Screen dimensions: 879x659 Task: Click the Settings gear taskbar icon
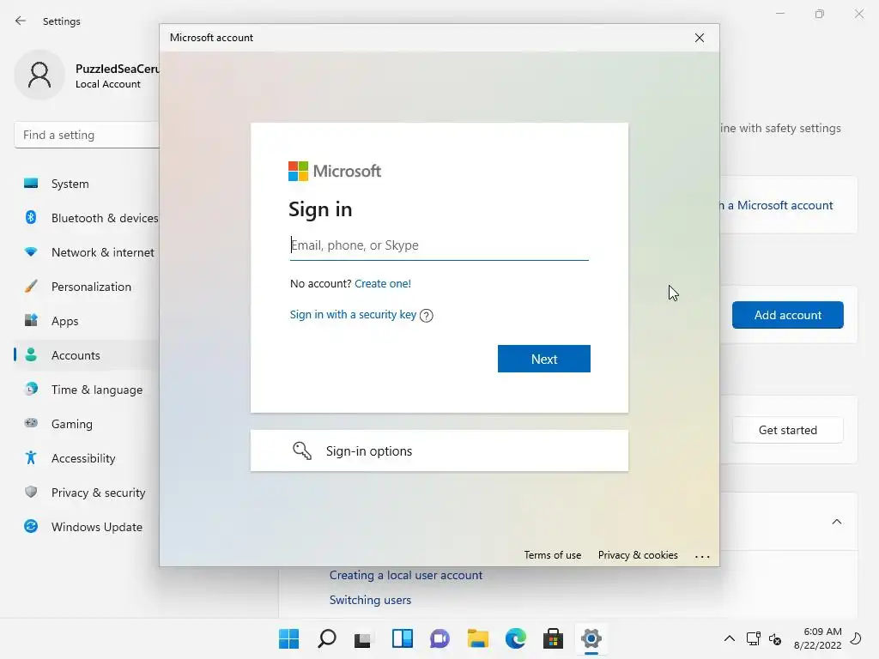591,638
